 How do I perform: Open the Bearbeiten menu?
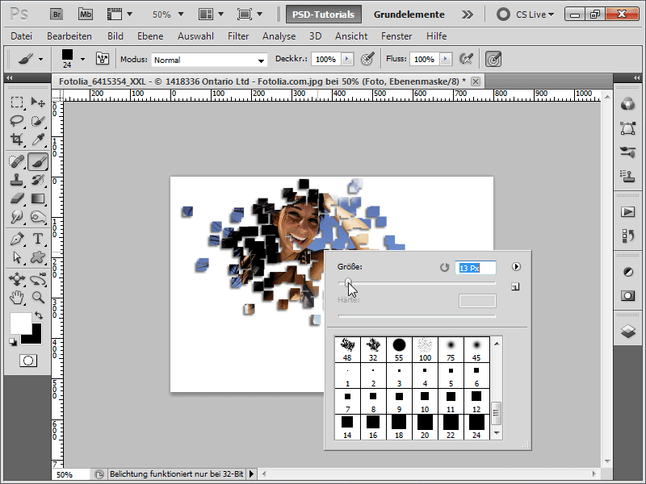coord(69,36)
